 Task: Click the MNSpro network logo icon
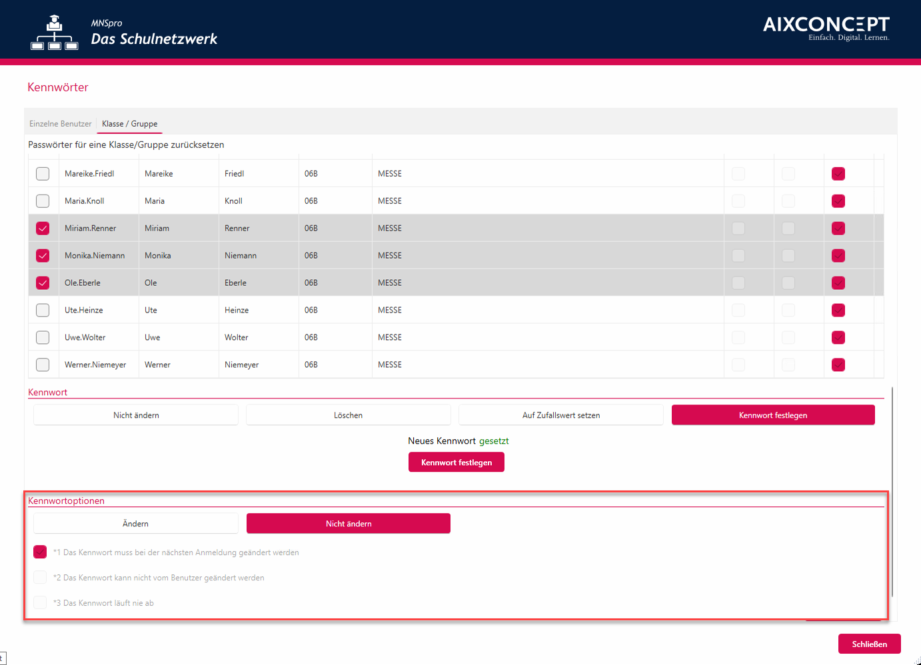click(55, 33)
